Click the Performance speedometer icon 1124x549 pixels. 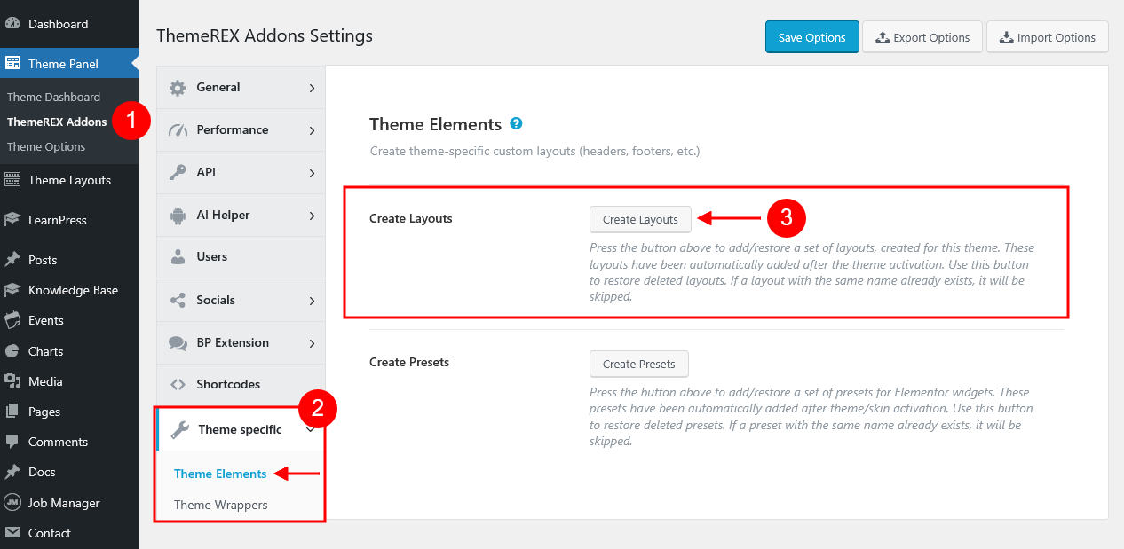click(x=178, y=130)
